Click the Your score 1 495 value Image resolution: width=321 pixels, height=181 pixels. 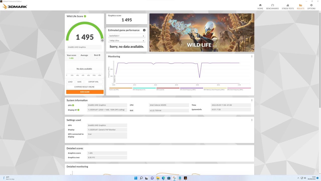click(x=71, y=58)
